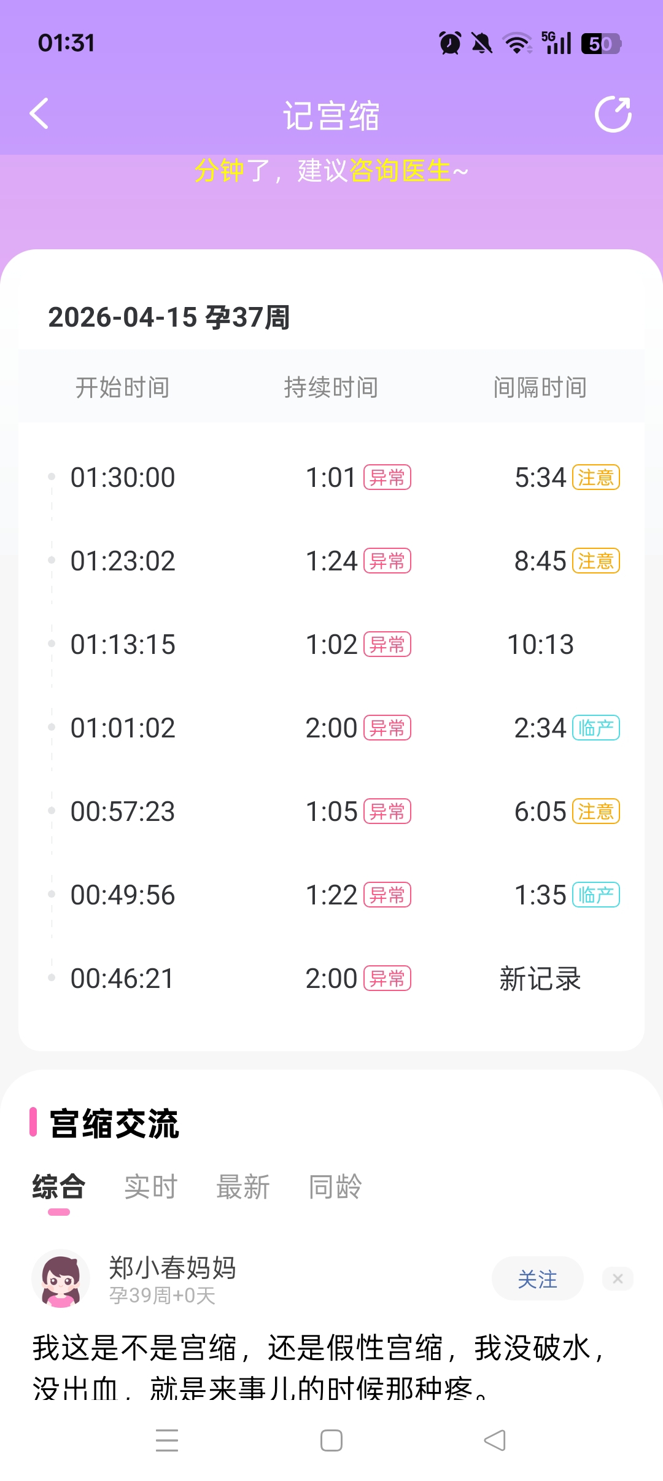
Task: Select the 综合 tab
Action: pos(59,1186)
